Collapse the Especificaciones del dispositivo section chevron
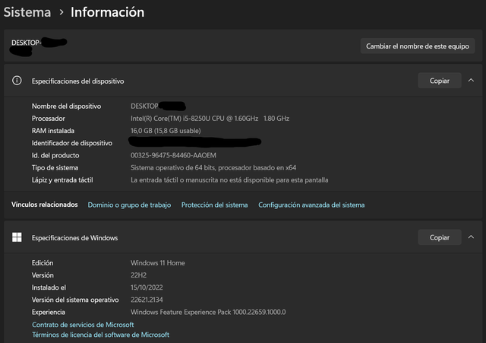The width and height of the screenshot is (486, 343). [471, 81]
